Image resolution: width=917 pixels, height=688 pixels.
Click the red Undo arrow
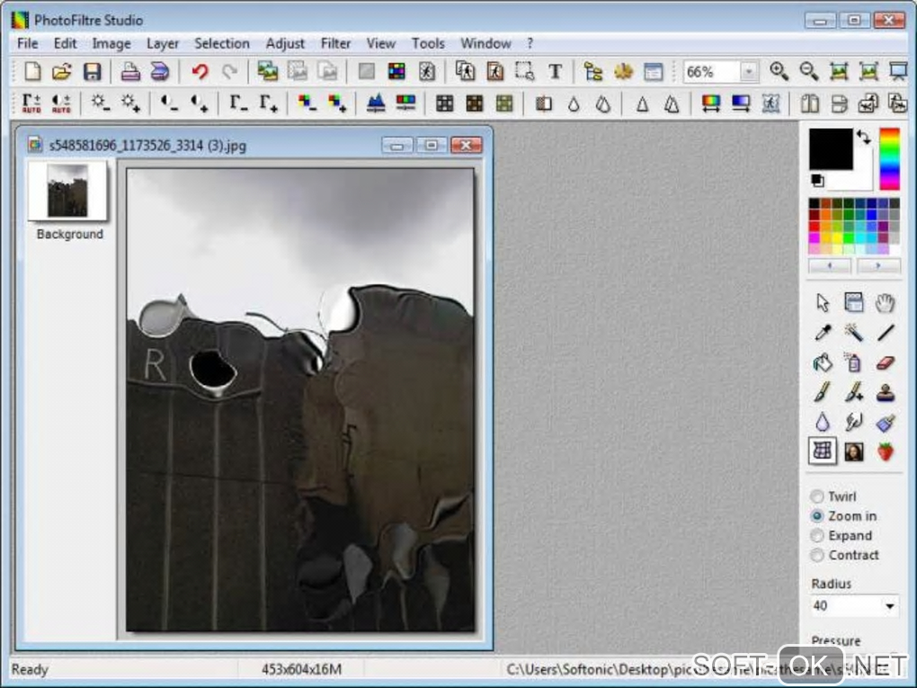click(x=200, y=71)
